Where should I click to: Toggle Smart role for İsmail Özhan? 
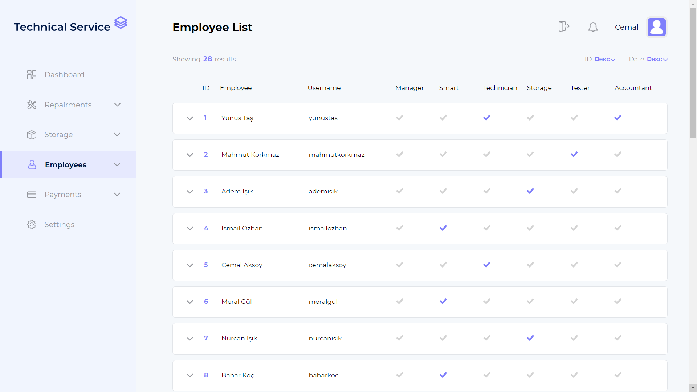(443, 228)
